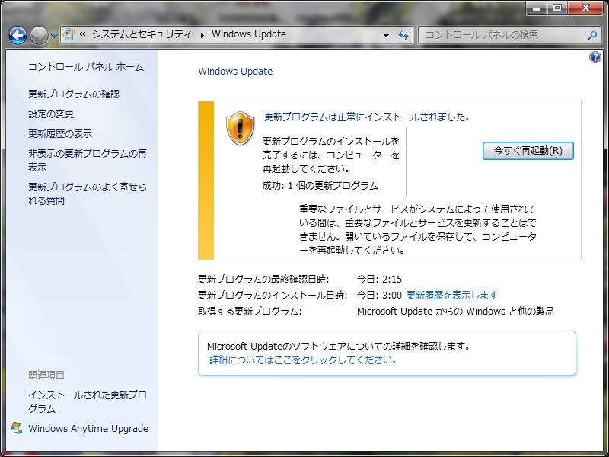Click 非表示の更新プログラムの再表示 link
Viewport: 609px width, 457px height.
[x=88, y=160]
